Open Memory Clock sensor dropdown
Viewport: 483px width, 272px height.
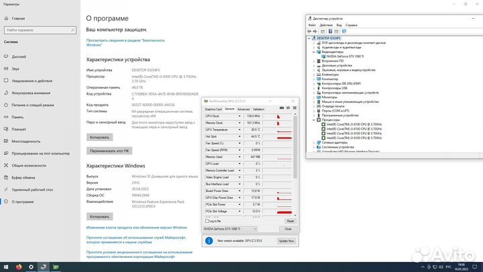coord(239,123)
